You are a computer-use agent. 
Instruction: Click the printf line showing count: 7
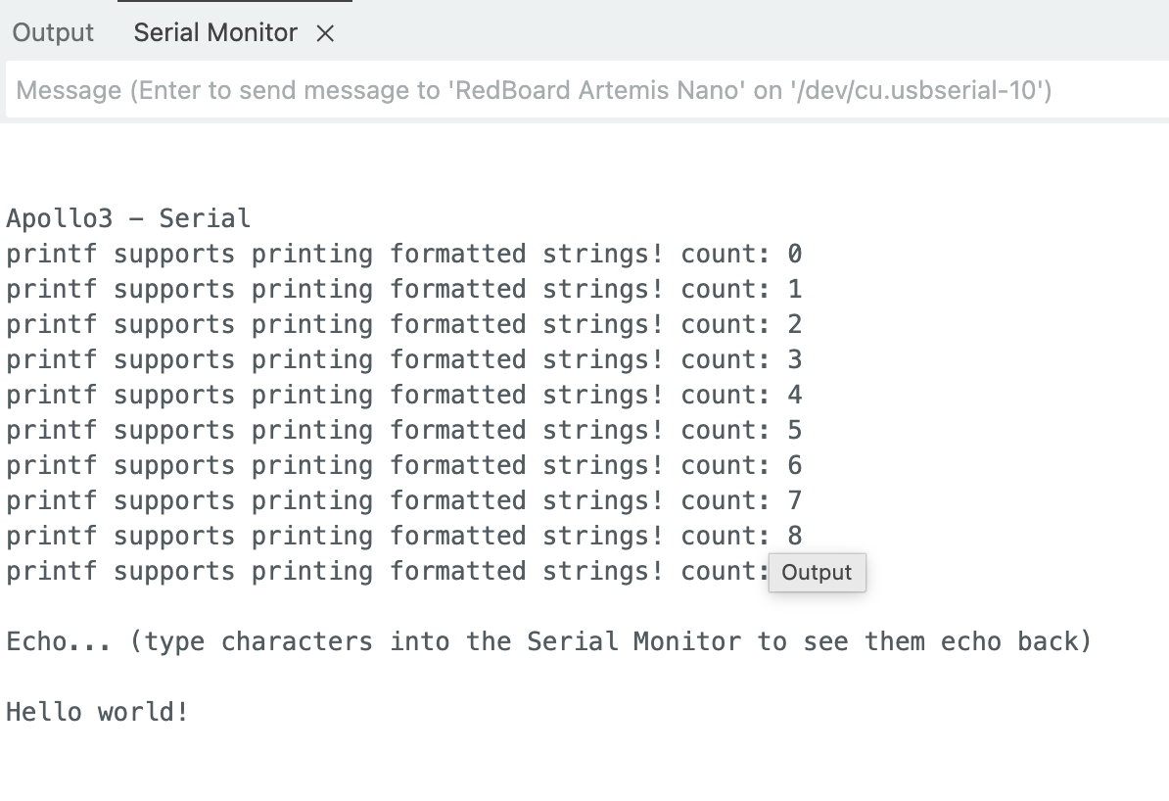(x=402, y=500)
